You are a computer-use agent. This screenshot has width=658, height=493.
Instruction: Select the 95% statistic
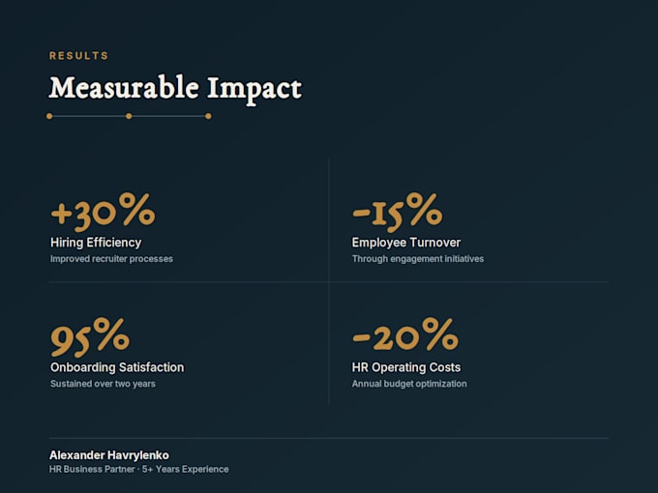point(90,337)
